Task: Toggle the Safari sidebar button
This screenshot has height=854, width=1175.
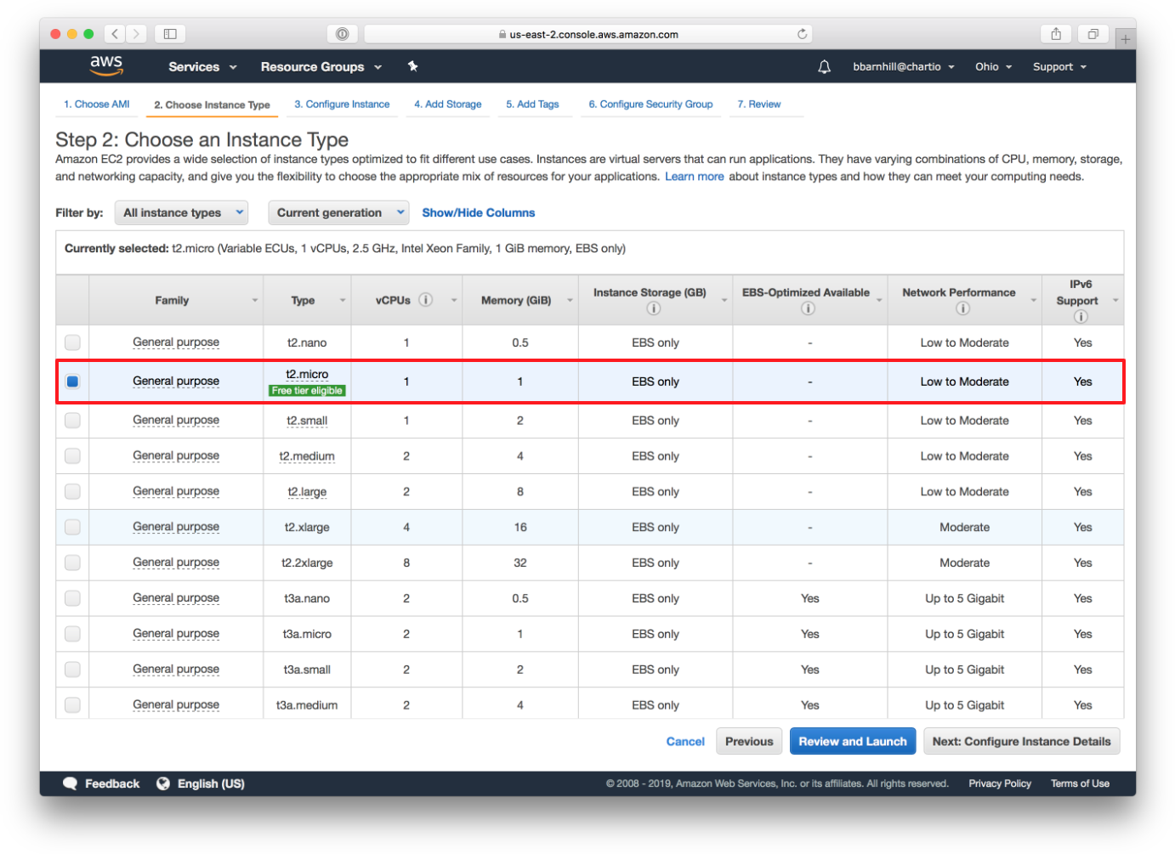Action: [x=170, y=34]
